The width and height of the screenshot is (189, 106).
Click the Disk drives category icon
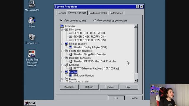(66, 29)
